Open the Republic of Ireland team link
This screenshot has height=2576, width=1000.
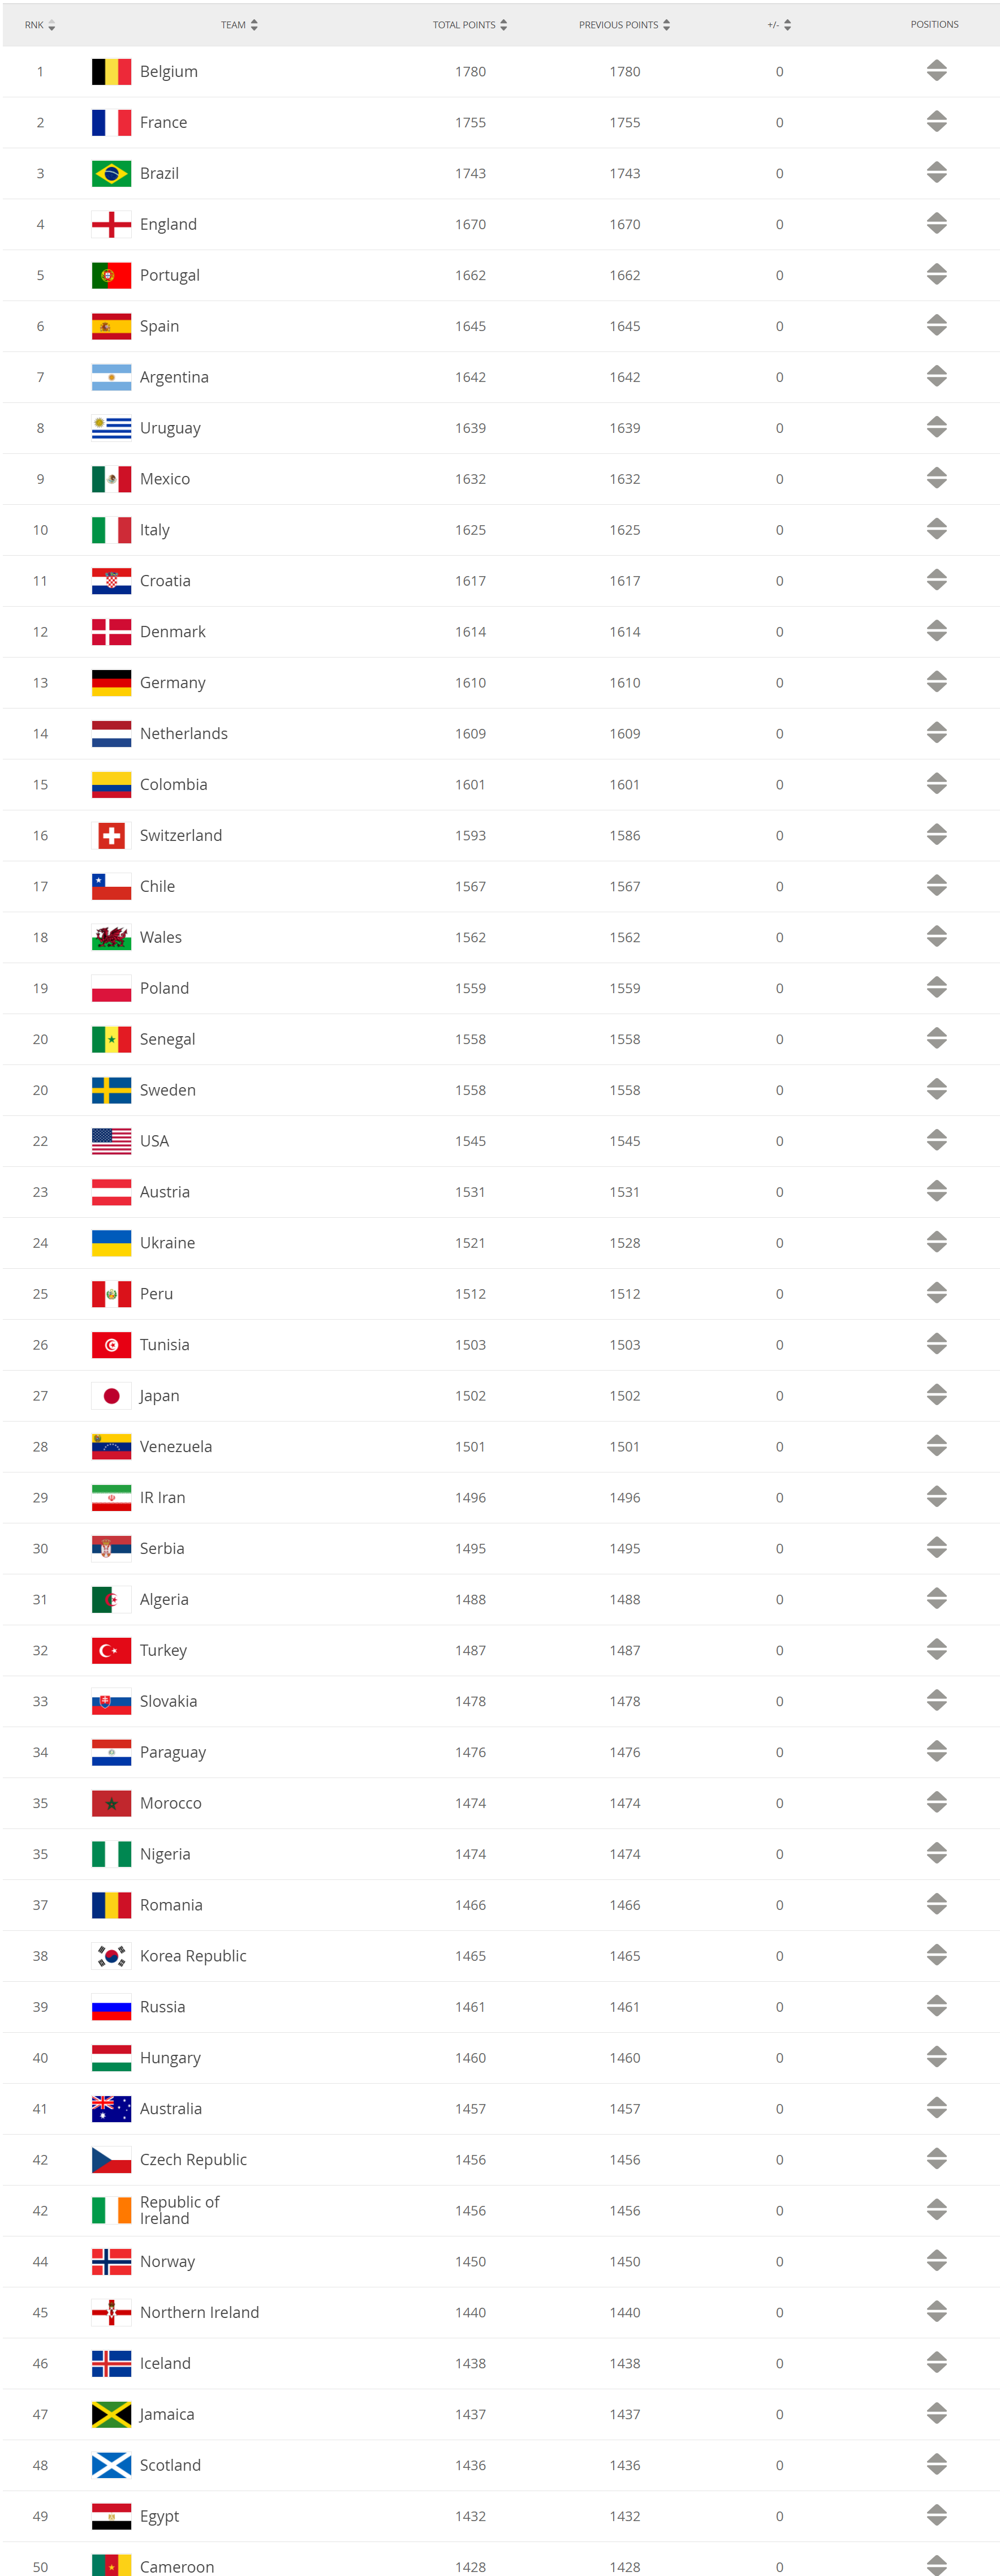(179, 2210)
